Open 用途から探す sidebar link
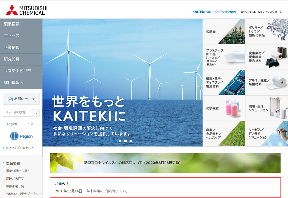Screen dimensions: 288x198 point(15,178)
